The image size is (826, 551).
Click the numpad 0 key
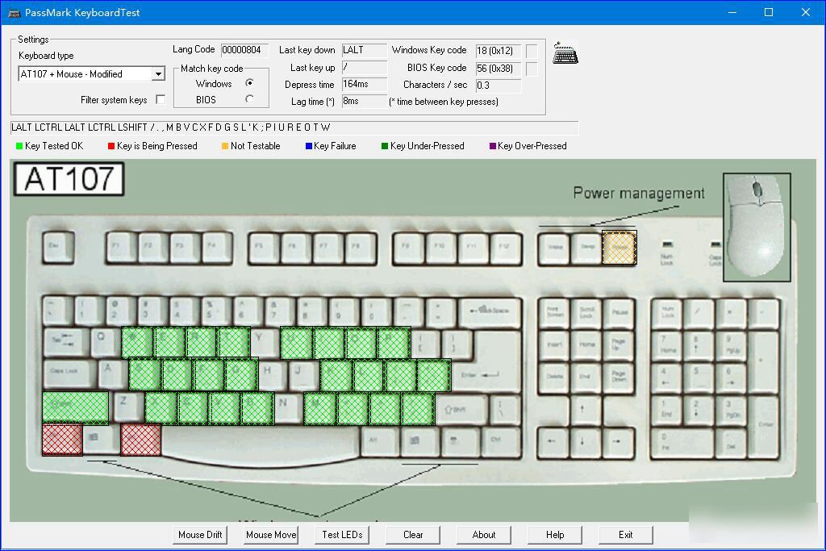coord(684,442)
